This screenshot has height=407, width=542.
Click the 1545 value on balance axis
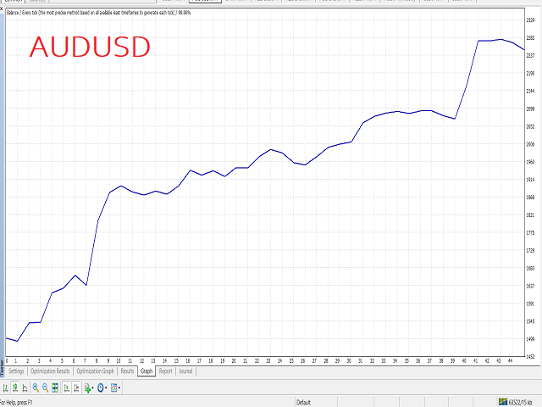530,321
